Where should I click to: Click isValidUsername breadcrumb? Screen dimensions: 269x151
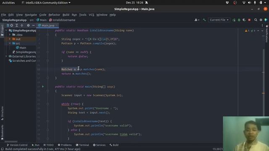62,20
